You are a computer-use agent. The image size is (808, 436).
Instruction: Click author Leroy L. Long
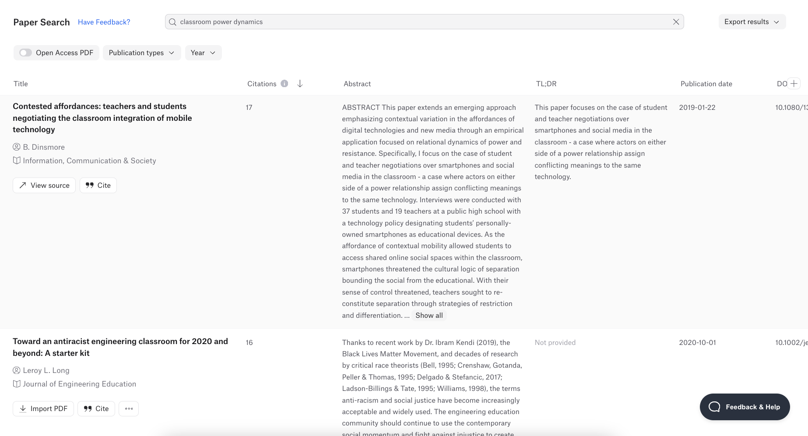46,370
